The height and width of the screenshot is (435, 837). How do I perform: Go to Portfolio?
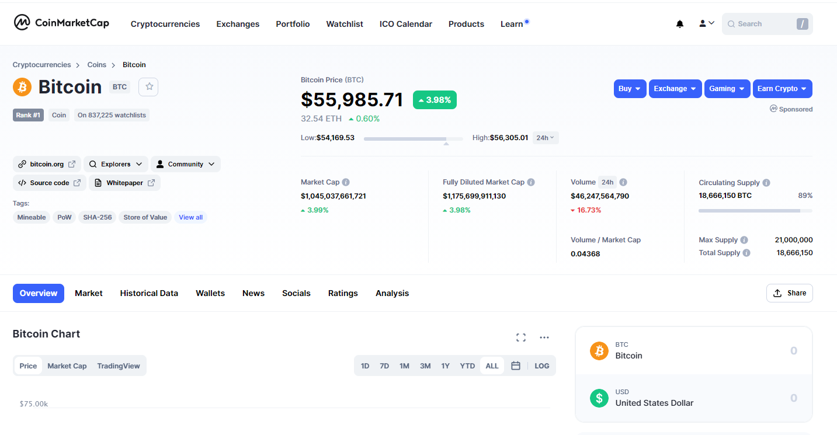coord(293,24)
